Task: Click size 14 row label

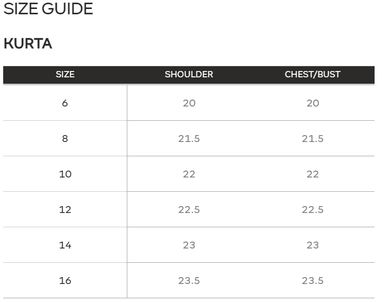Action: click(x=65, y=245)
